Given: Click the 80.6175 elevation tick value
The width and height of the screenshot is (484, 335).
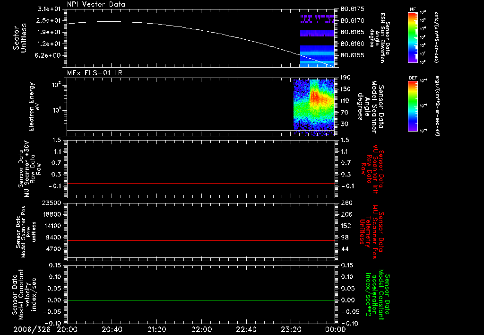Looking at the screenshot, I should click(x=353, y=9).
